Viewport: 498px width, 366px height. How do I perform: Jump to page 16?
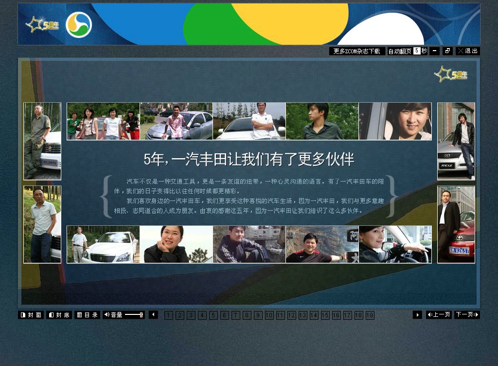pyautogui.click(x=336, y=315)
